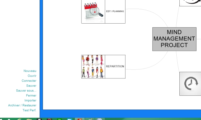Open a file with Ouvrir

click(x=32, y=76)
